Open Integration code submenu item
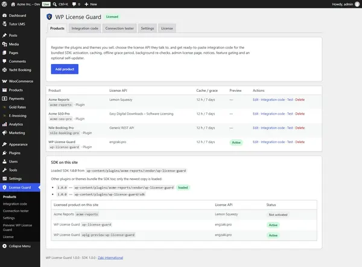362x267 pixels. [15, 204]
